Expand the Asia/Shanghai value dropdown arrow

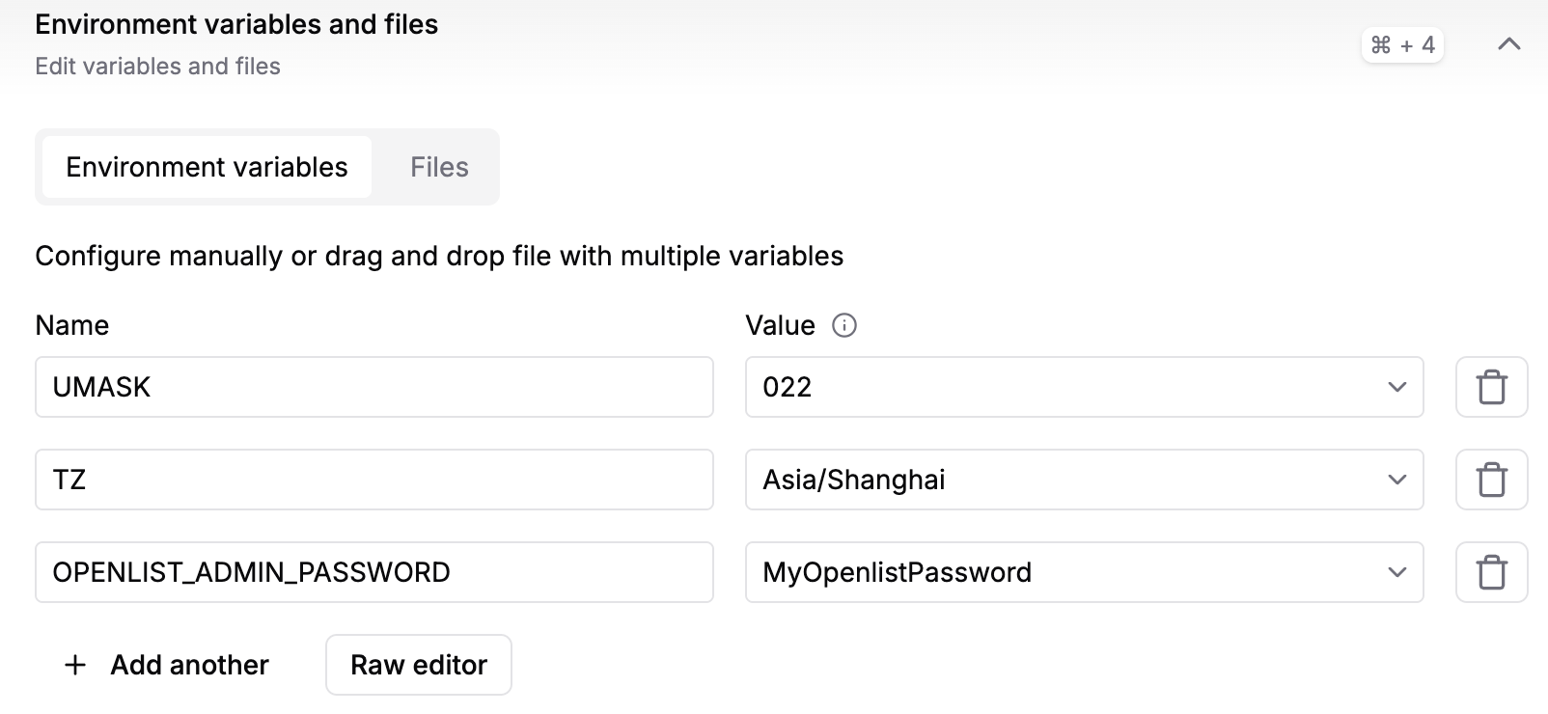click(1396, 480)
